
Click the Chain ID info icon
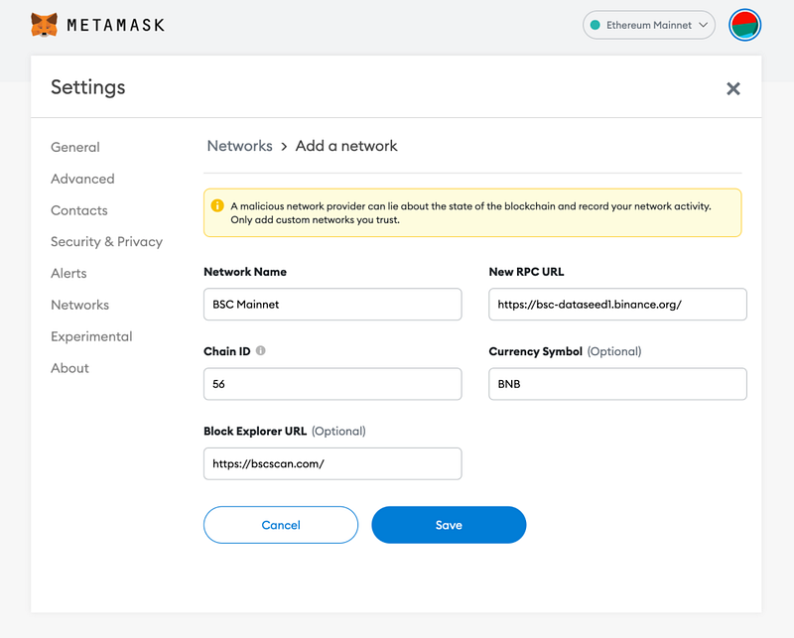click(261, 351)
